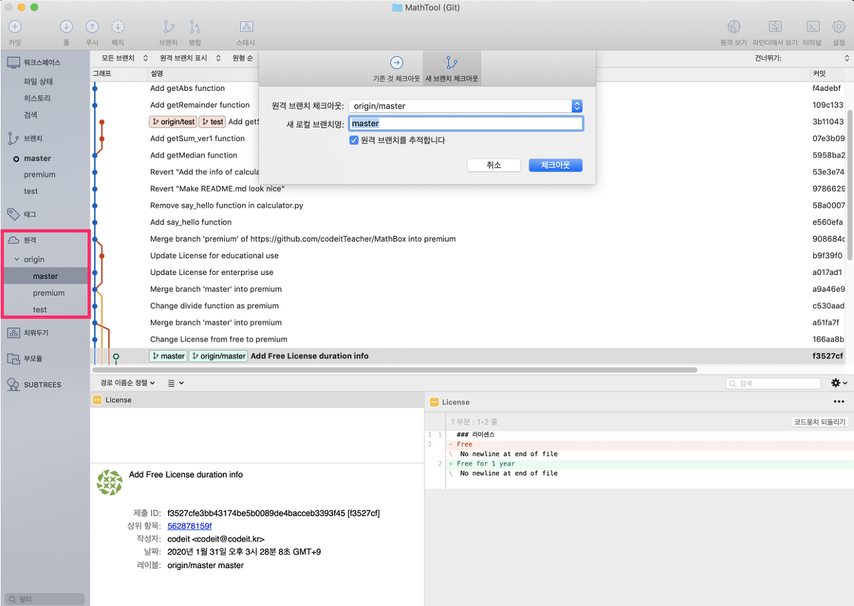Click the commit author avatar
Screen dimensions: 854x606
109,483
